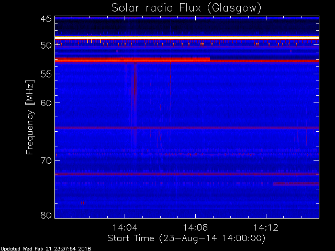Screen dimensions: 335x251
Task: Click the 80 frequency axis label
Action: click(x=46, y=215)
